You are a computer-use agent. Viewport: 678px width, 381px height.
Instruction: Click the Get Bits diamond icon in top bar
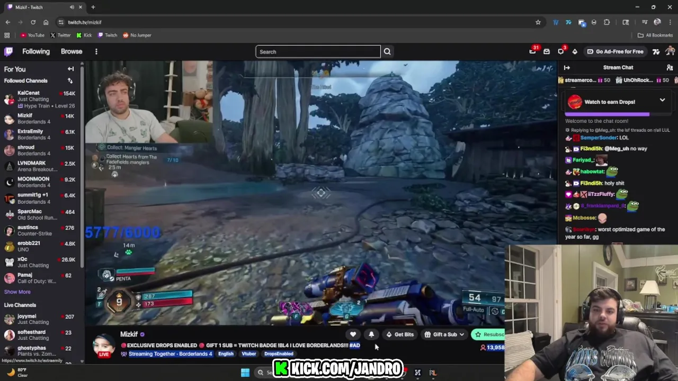coord(575,51)
